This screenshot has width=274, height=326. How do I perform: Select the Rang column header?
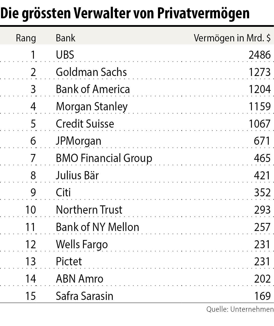point(26,38)
